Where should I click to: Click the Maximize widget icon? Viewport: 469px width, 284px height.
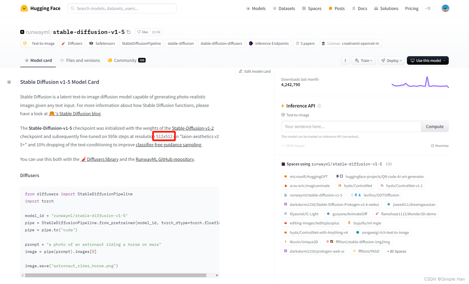click(440, 146)
